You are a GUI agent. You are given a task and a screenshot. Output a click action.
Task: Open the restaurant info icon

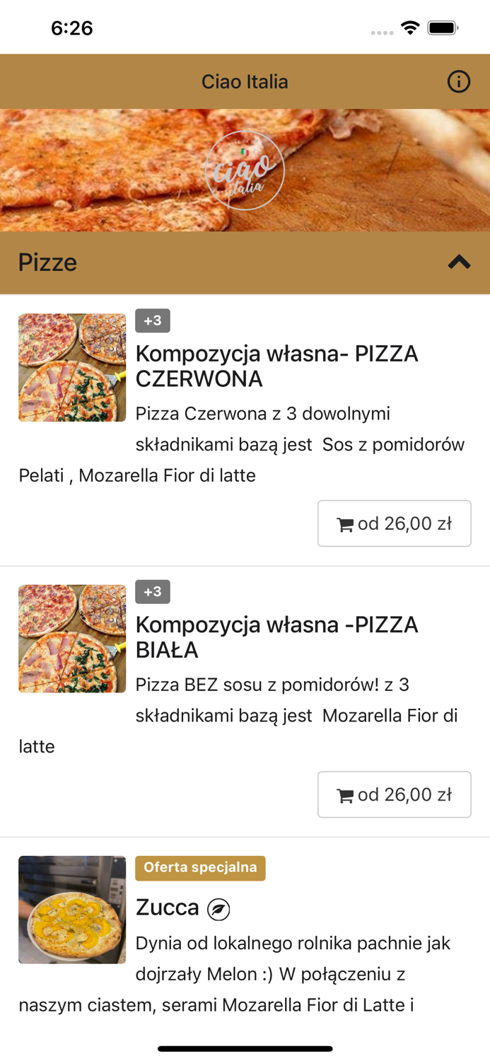coord(459,81)
